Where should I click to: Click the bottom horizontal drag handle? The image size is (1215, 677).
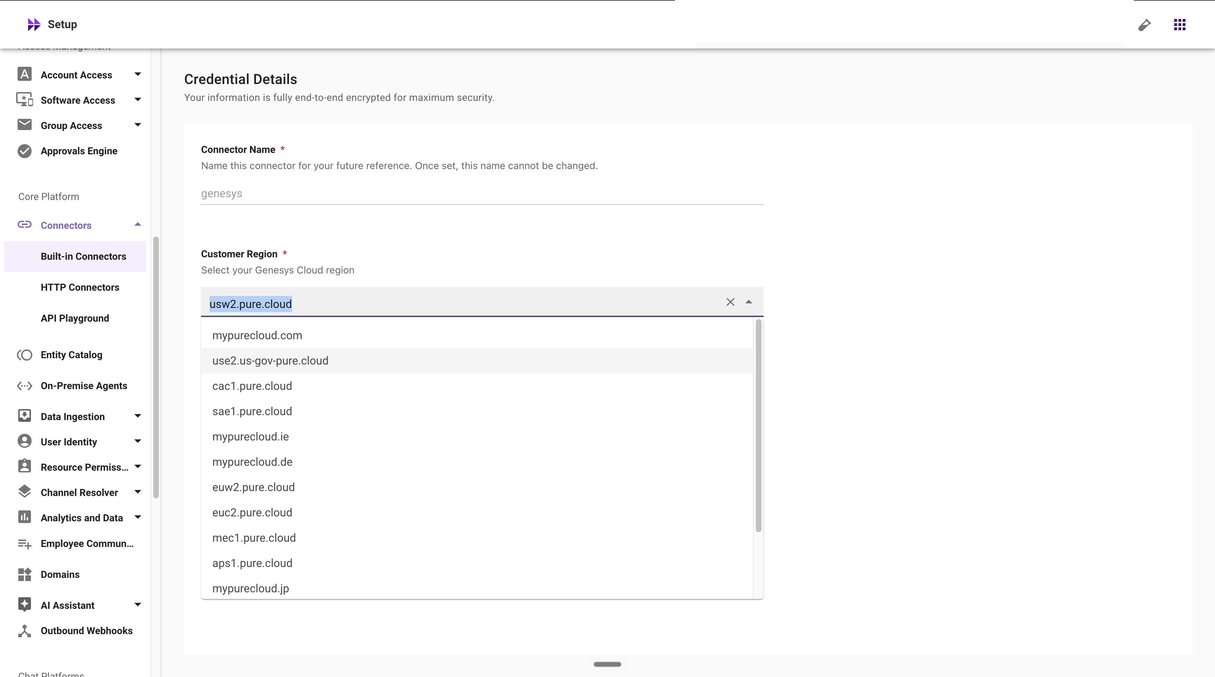coord(607,664)
